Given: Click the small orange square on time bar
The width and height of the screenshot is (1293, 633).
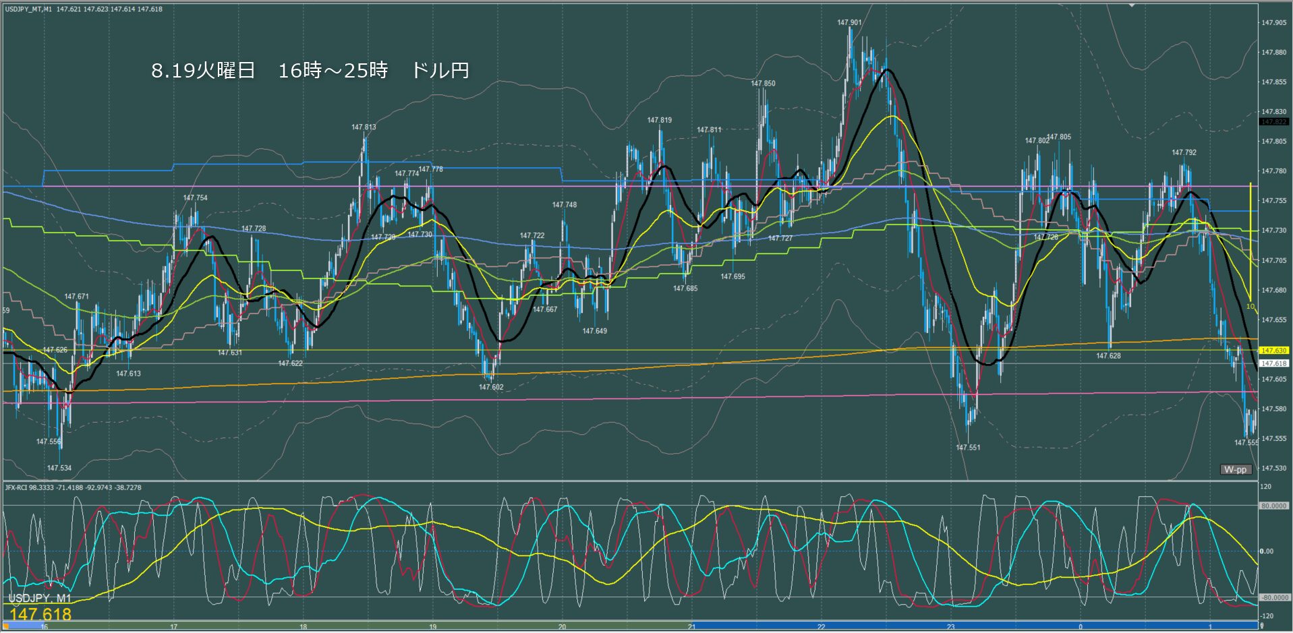Looking at the screenshot, I should (6, 626).
